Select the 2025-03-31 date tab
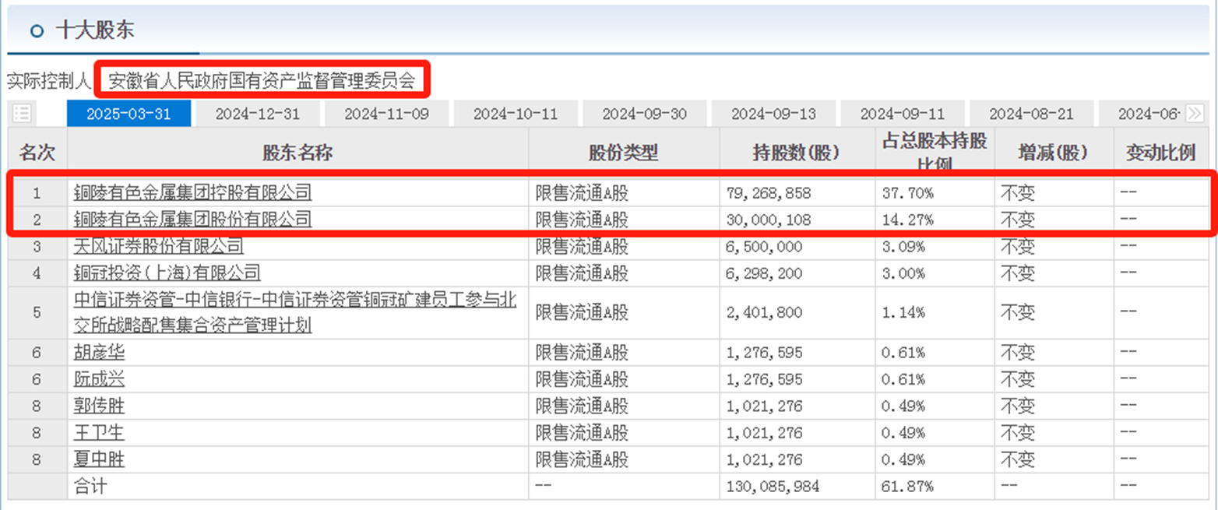Image resolution: width=1218 pixels, height=510 pixels. [x=128, y=114]
